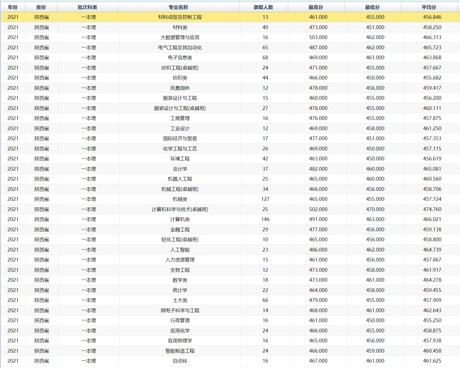The image size is (460, 368).
Task: Click the highest score value 503.000
Action: pyautogui.click(x=318, y=37)
